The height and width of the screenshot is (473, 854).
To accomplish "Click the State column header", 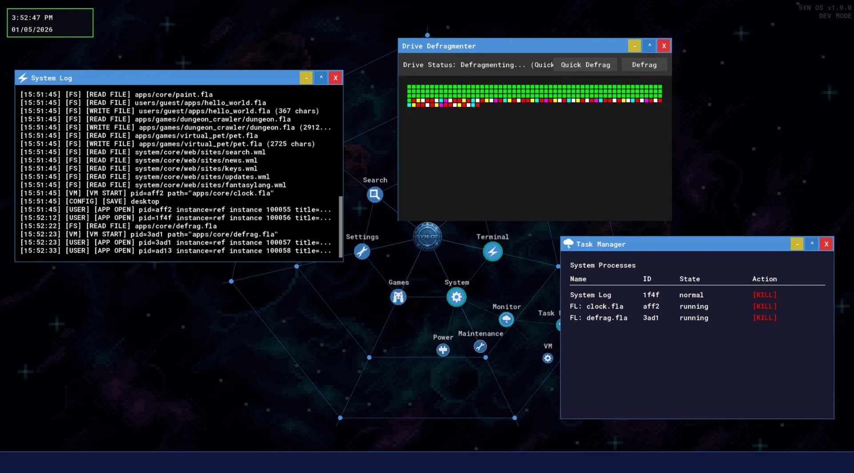I will pos(689,279).
